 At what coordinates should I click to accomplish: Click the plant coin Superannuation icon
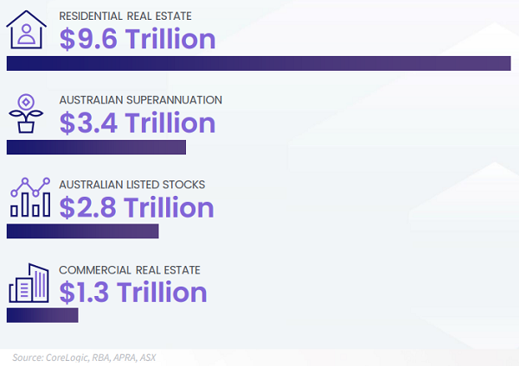(x=26, y=113)
